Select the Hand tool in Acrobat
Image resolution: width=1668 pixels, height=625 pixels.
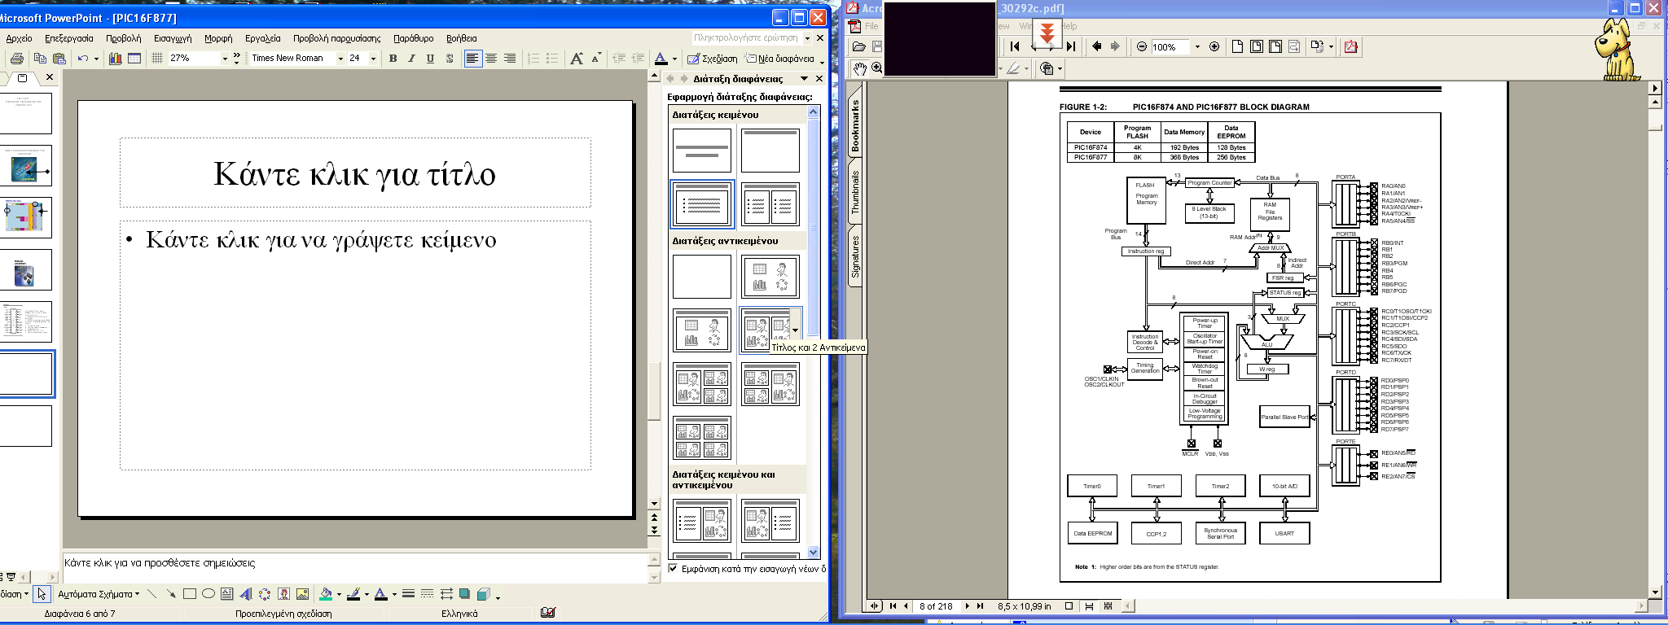point(859,68)
